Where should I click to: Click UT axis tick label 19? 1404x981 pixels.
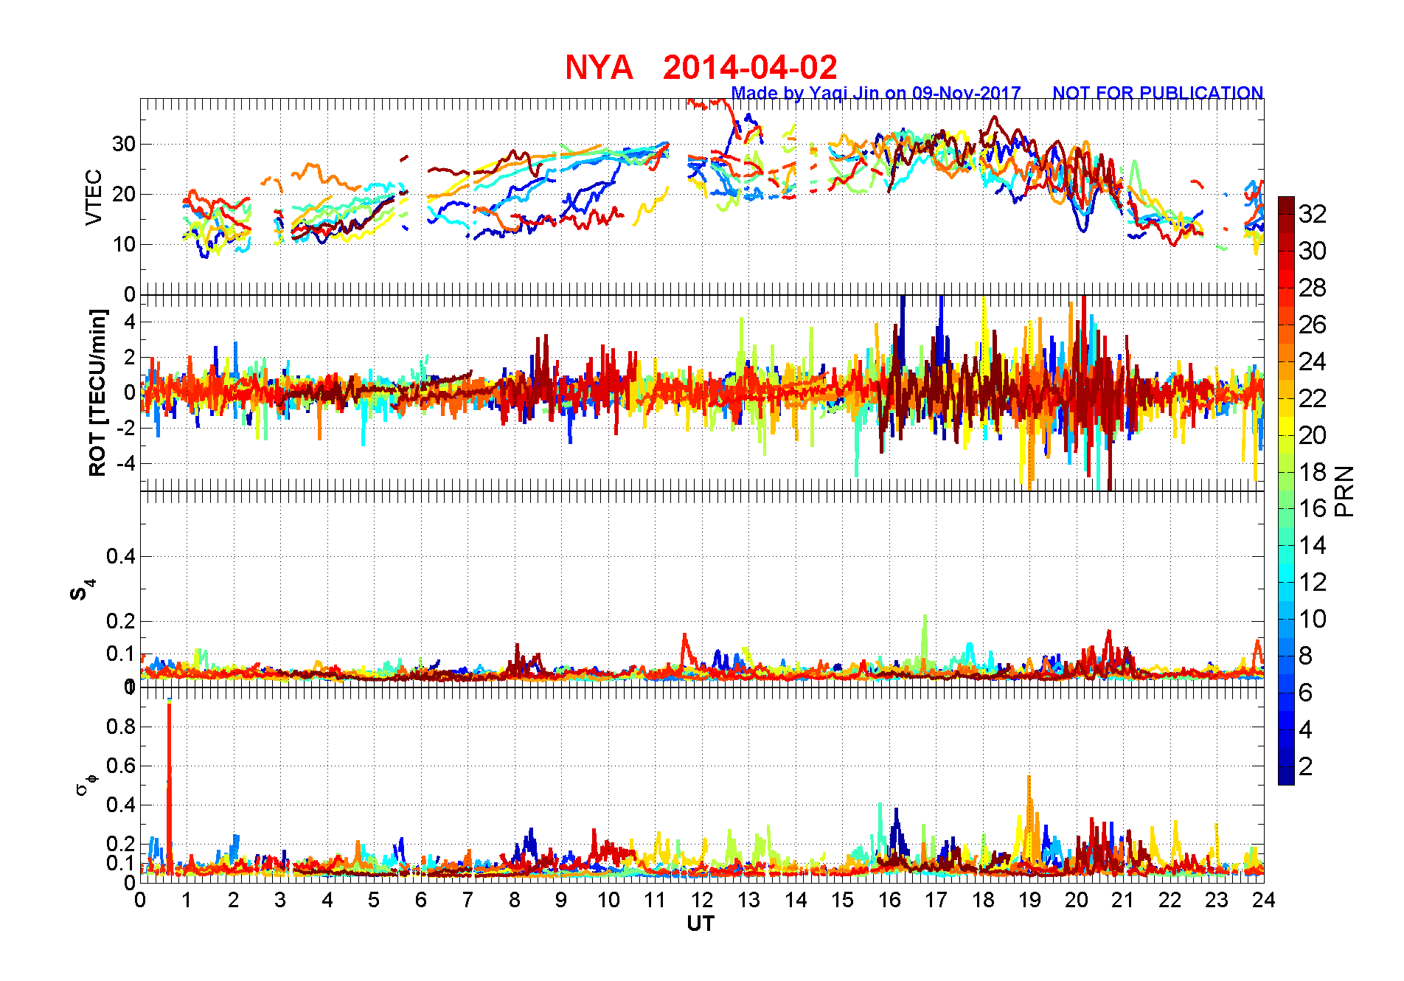[1029, 900]
